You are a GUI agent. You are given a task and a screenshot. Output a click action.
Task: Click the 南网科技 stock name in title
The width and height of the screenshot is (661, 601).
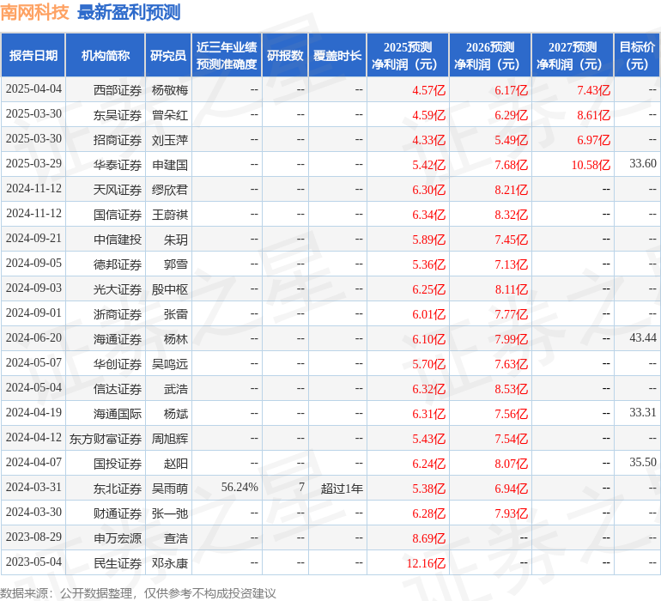[34, 12]
